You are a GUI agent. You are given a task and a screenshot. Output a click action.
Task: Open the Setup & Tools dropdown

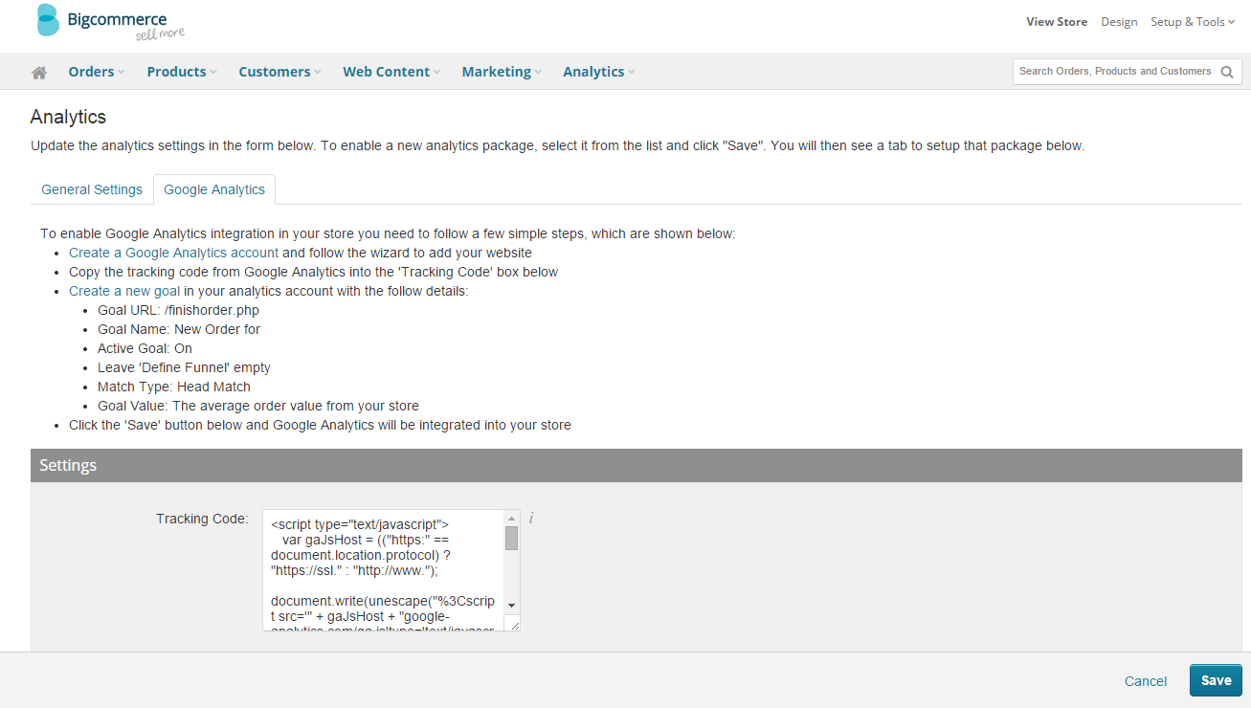click(1192, 22)
